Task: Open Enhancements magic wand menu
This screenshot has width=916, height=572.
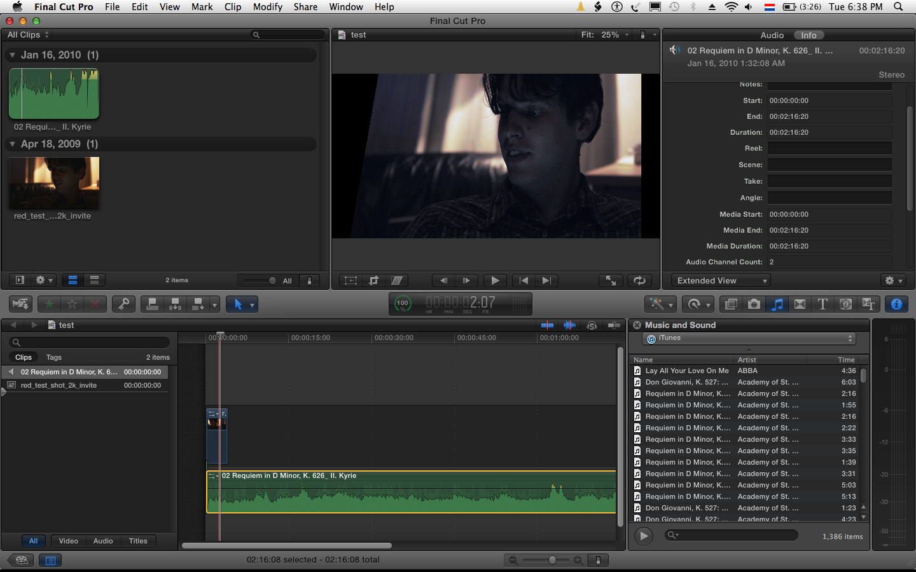Action: pyautogui.click(x=660, y=304)
